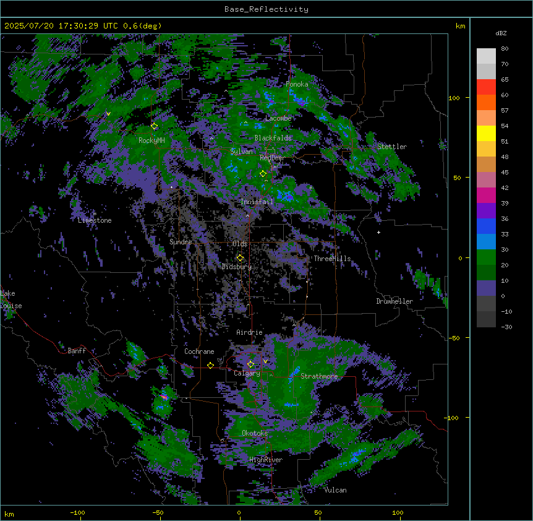Click the RockyMH city label
Screen dimensions: 533x521
(151, 140)
